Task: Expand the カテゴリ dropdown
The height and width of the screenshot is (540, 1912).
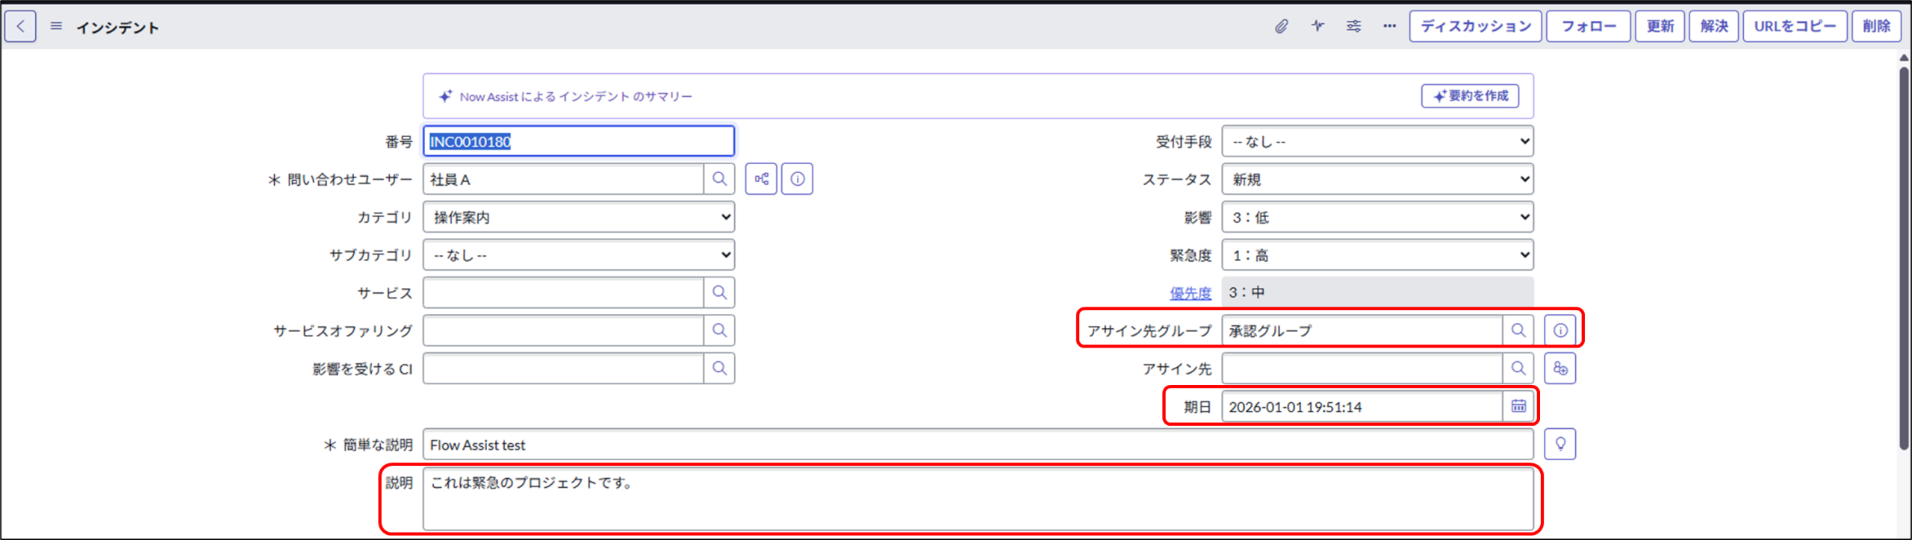Action: click(x=579, y=217)
